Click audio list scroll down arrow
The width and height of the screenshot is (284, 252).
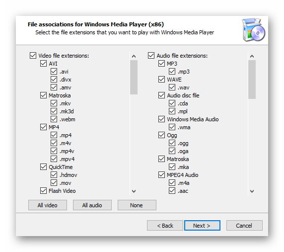[252, 191]
